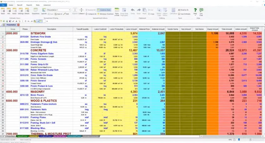Click Collapse All in Spreadsheet Actions

(91, 14)
